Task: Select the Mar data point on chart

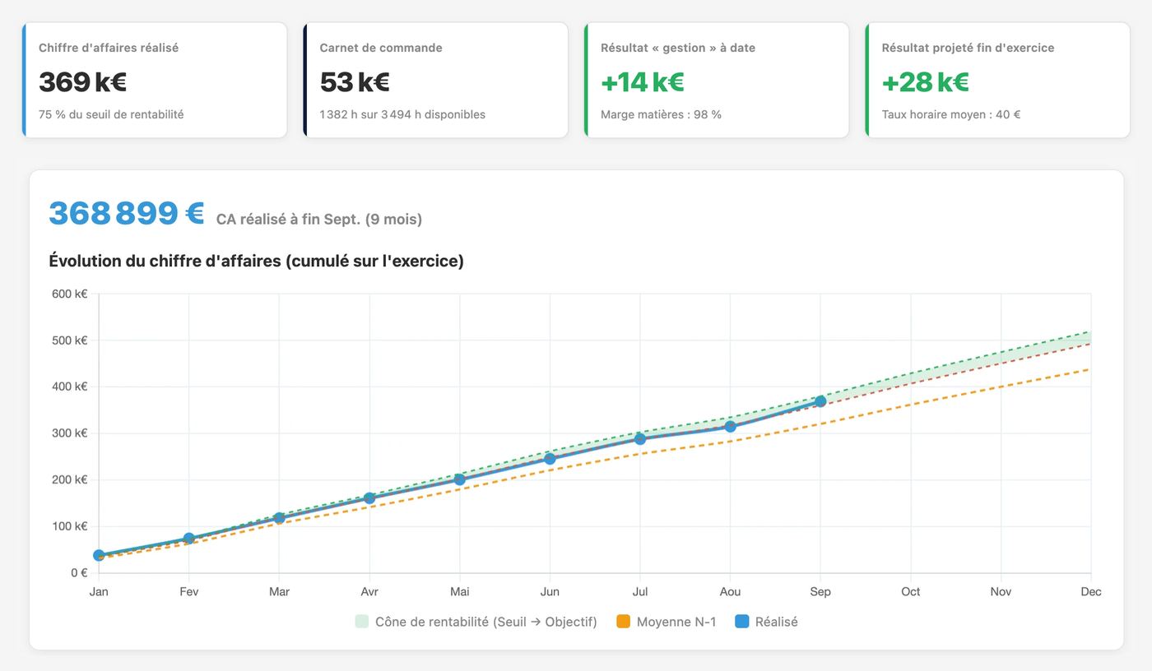Action: pyautogui.click(x=279, y=518)
